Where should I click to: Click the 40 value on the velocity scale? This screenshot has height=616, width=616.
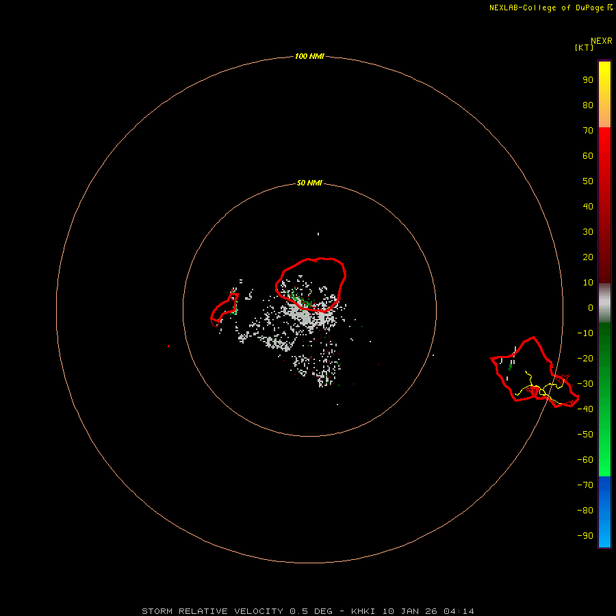click(588, 206)
